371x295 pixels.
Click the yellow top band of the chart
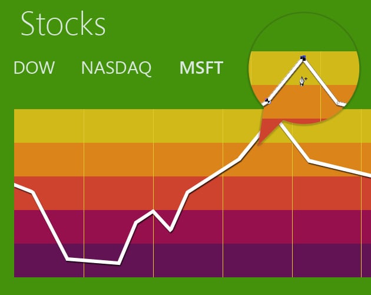point(118,125)
